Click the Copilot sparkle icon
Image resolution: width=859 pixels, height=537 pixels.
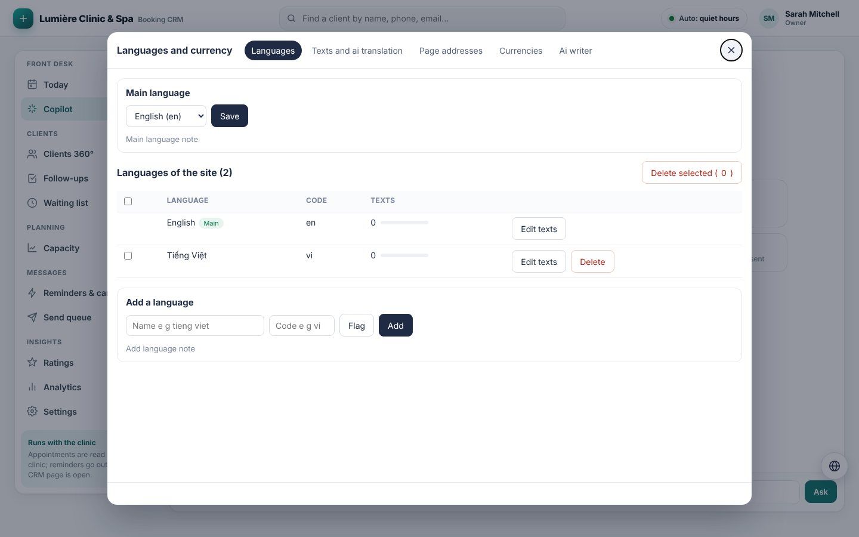pyautogui.click(x=32, y=109)
